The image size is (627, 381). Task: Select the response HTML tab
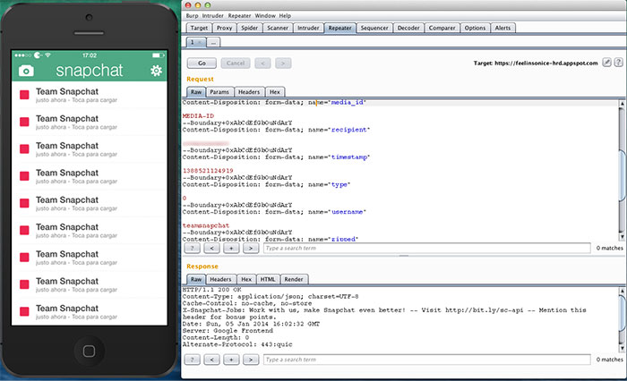[x=268, y=279]
